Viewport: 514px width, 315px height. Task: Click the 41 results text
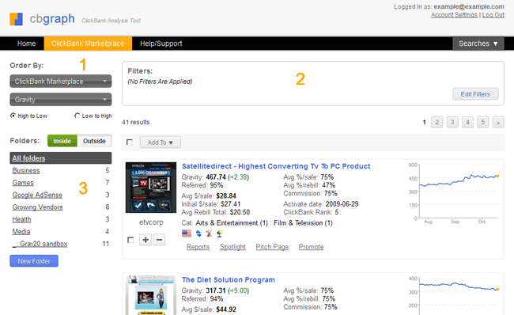pyautogui.click(x=136, y=122)
